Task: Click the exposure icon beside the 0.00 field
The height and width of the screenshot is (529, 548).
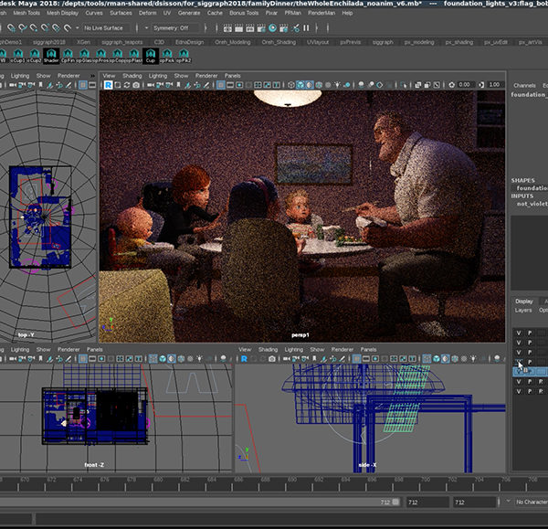Action: click(451, 85)
